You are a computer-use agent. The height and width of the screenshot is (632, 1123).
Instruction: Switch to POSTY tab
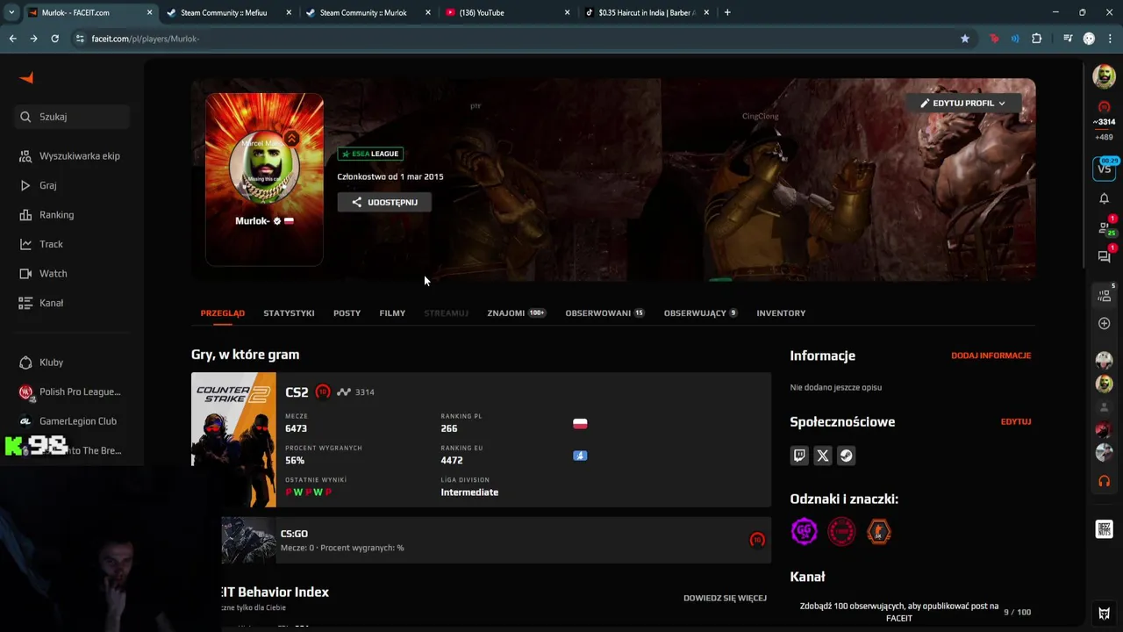point(347,313)
